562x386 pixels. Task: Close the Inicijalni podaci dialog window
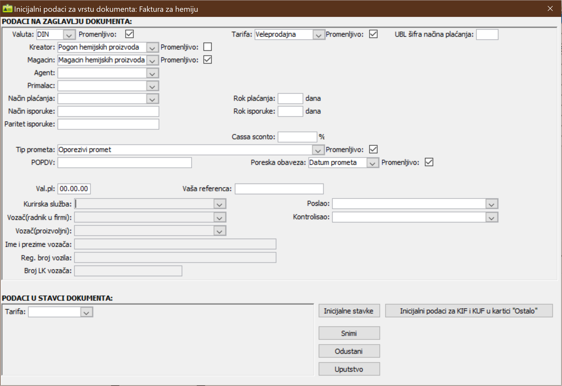click(550, 9)
